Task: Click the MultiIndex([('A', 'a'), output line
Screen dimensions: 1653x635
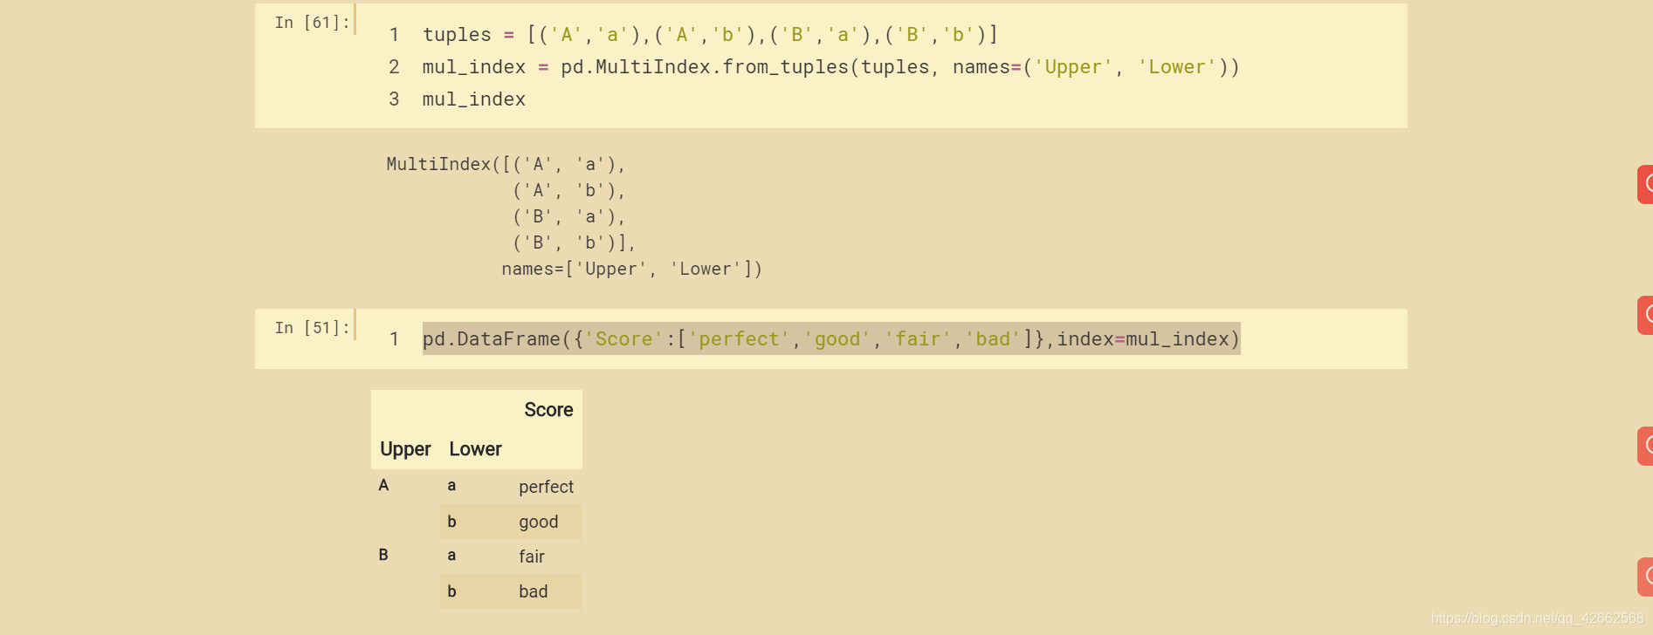Action: coord(506,164)
